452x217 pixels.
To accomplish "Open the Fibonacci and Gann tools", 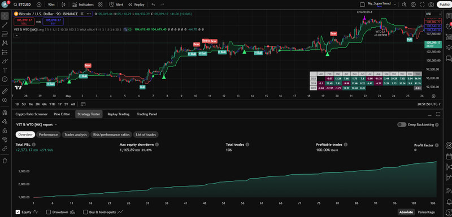I will [5, 34].
